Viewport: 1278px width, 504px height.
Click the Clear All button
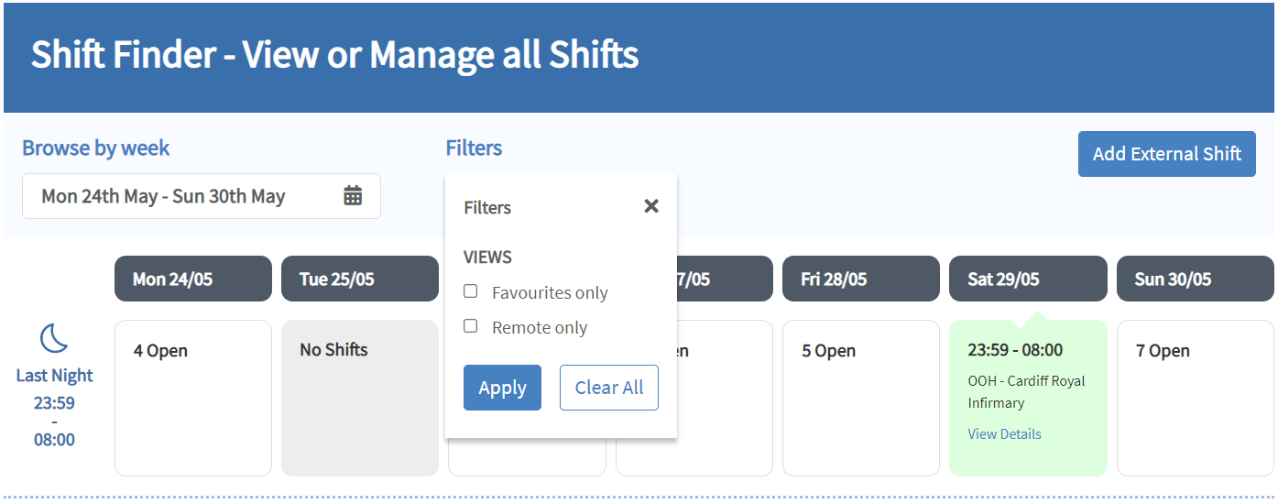(608, 388)
